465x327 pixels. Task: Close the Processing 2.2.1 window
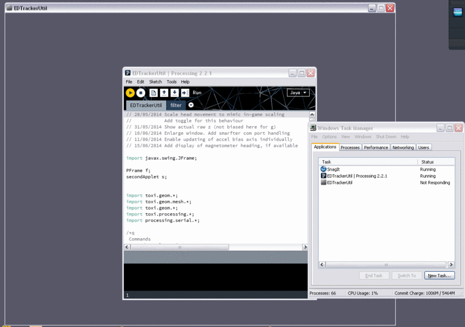310,73
